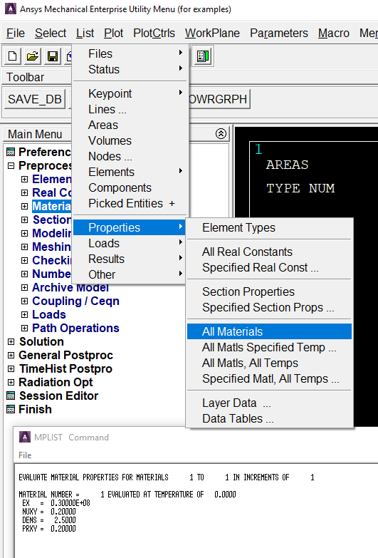Click DENS = 2.5000 line in MPLIST output
This screenshot has height=558, width=378.
click(x=48, y=520)
